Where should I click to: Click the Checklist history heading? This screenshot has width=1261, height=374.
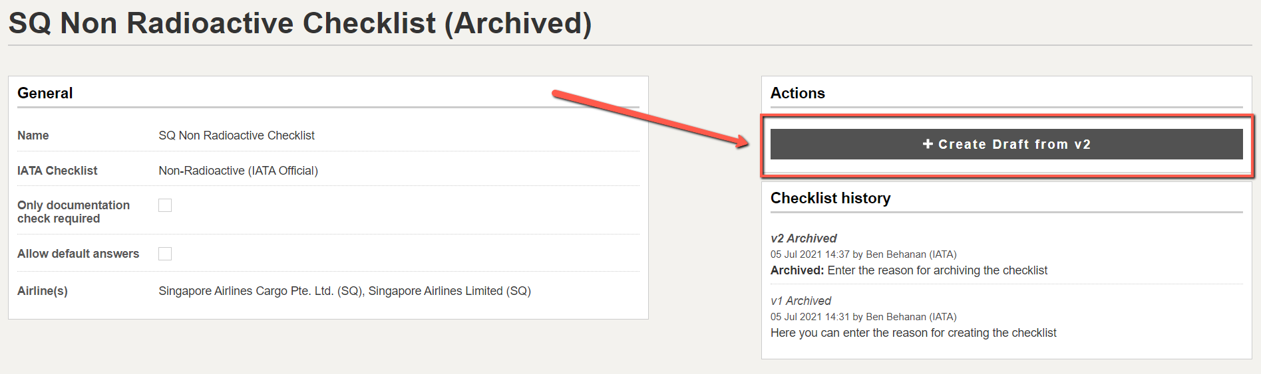[x=830, y=198]
